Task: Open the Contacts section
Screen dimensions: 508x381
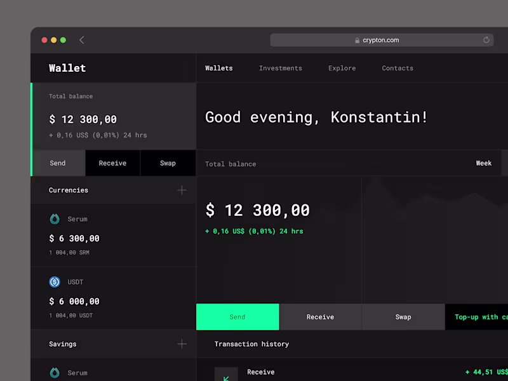Action: pos(398,68)
